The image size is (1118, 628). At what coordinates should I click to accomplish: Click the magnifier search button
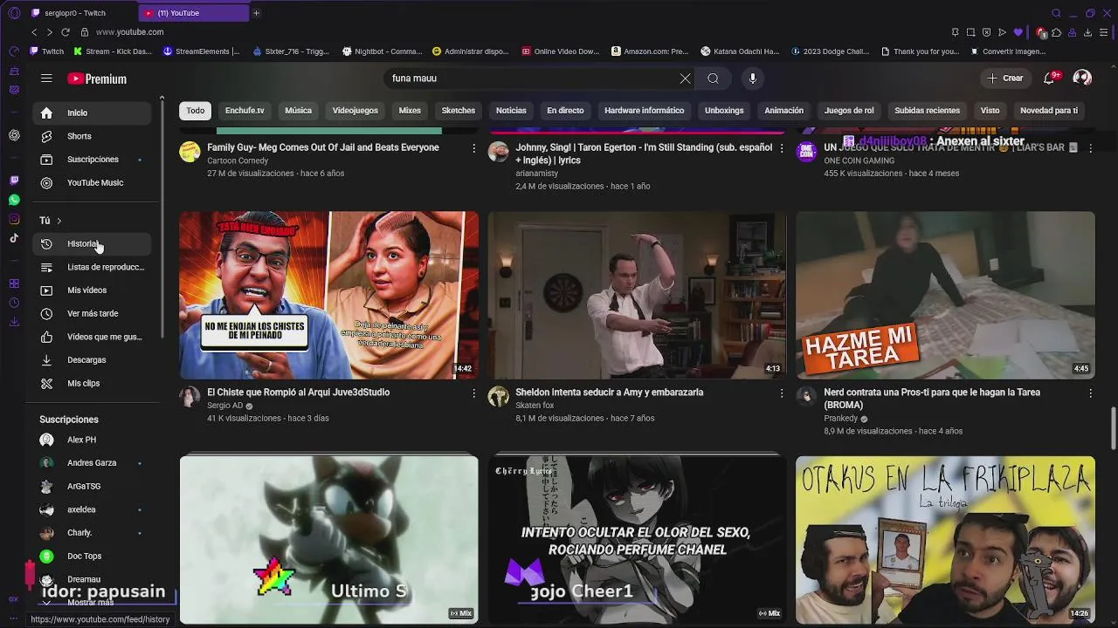[x=714, y=78]
